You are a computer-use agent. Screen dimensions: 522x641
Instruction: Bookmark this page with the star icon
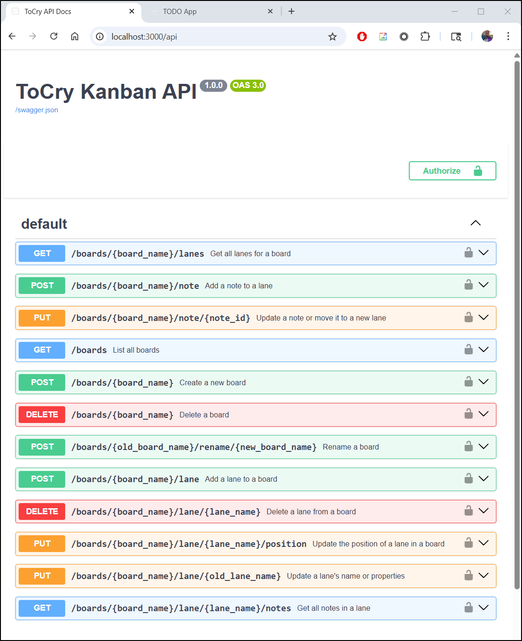332,36
